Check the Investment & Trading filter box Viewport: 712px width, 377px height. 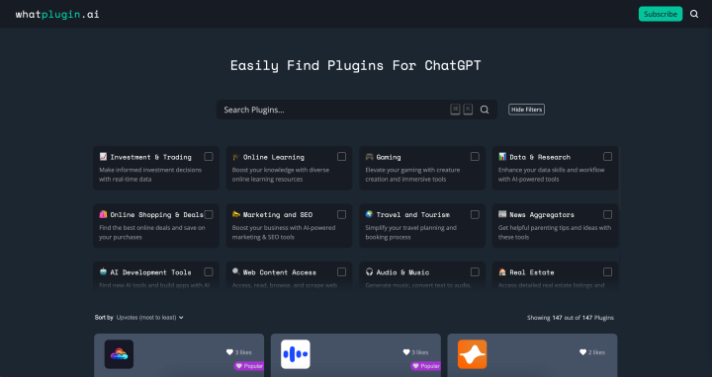(209, 156)
